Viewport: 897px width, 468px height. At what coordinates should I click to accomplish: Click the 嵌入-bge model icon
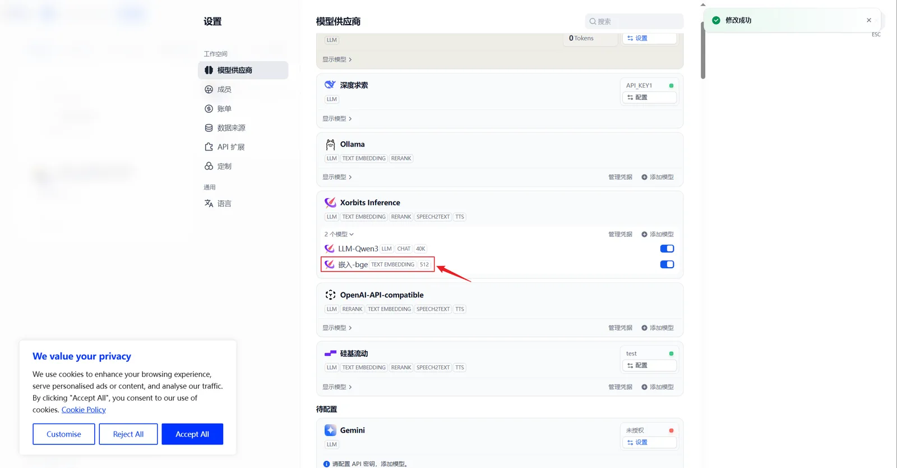[x=330, y=264]
